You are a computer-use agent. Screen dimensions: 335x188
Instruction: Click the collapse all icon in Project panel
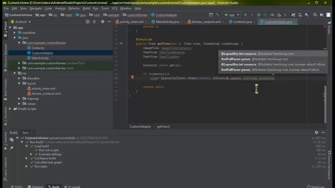click(94, 21)
